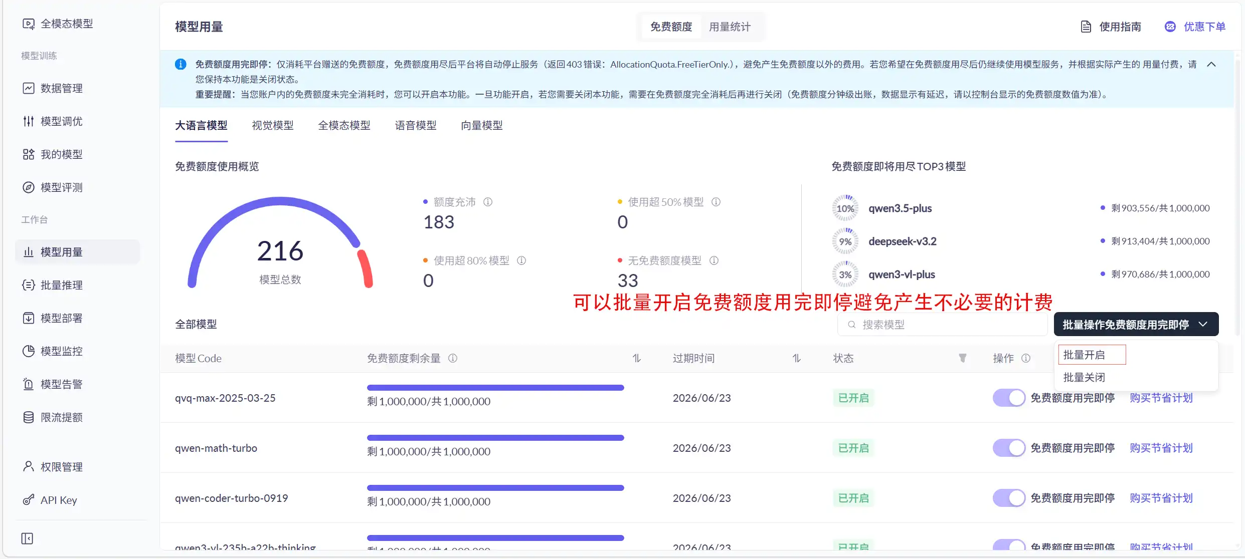Click the qwen3-vl-plus 3% usage ring
Viewport: 1245px width, 559px height.
click(x=845, y=274)
